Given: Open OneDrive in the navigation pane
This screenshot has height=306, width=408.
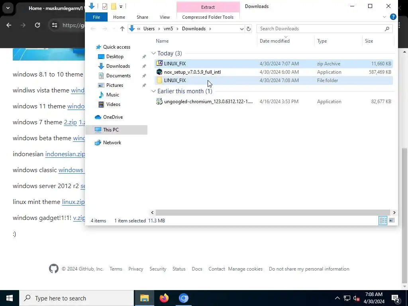Looking at the screenshot, I should coord(113,117).
